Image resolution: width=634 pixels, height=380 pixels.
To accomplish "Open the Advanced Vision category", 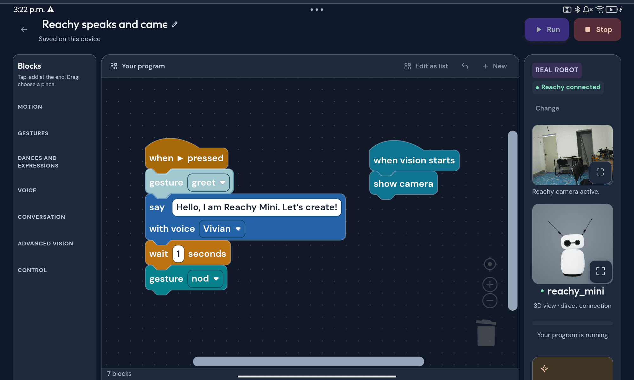I will (x=45, y=244).
